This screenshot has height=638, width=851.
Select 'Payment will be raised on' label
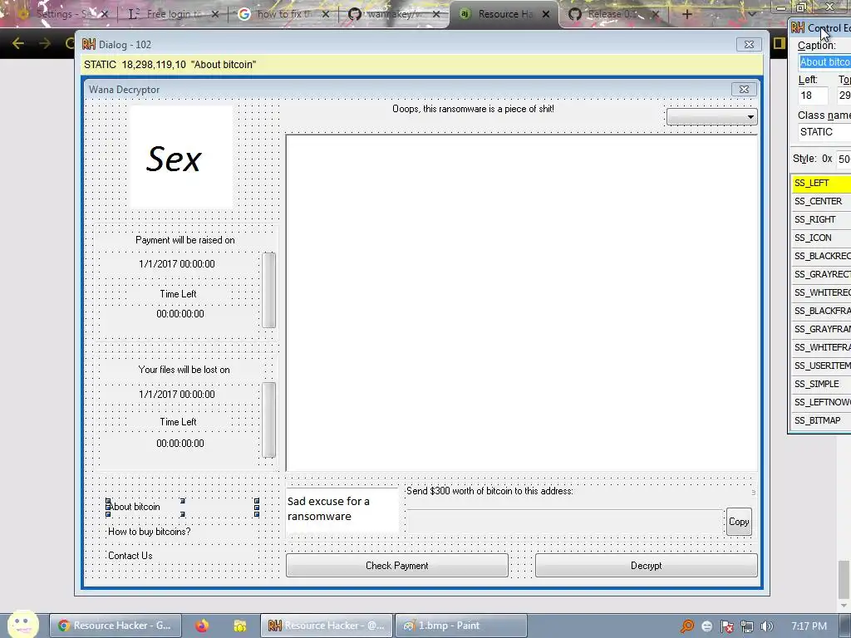185,240
